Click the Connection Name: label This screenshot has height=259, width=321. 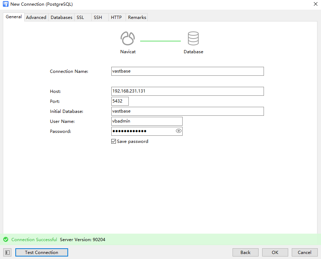pyautogui.click(x=69, y=71)
